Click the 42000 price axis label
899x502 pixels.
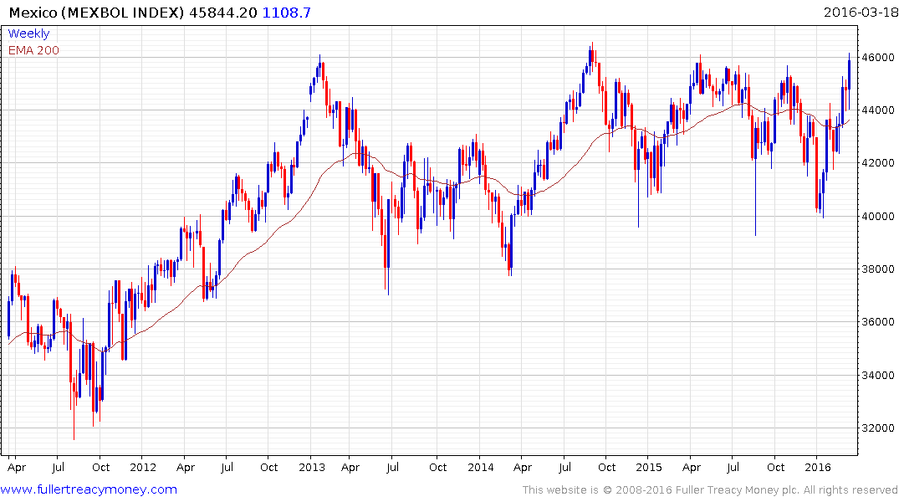(877, 163)
